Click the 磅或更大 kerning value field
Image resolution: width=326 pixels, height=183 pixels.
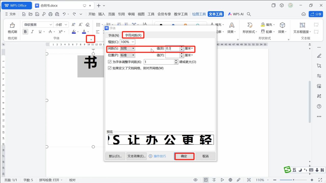[159, 62]
